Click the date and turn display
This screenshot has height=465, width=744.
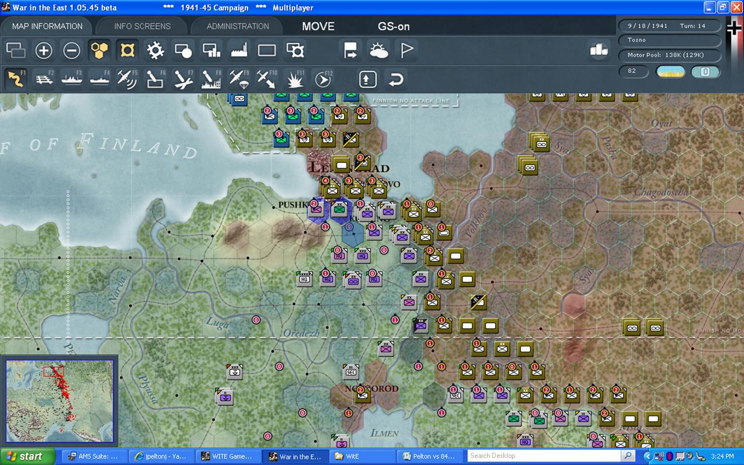tap(669, 26)
